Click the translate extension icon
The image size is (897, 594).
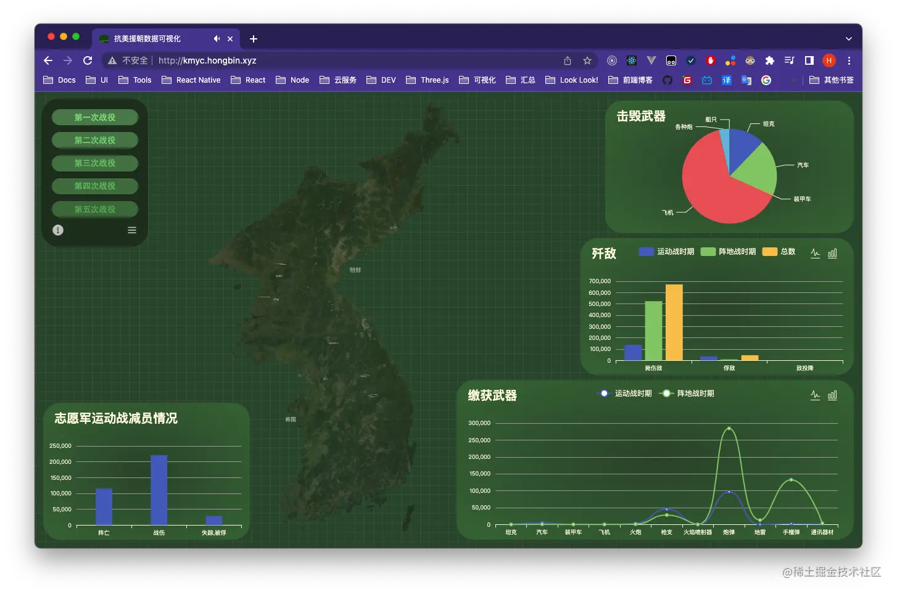(726, 80)
